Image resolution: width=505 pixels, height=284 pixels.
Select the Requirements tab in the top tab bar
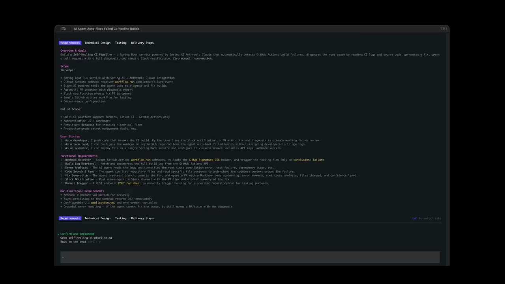(x=70, y=43)
